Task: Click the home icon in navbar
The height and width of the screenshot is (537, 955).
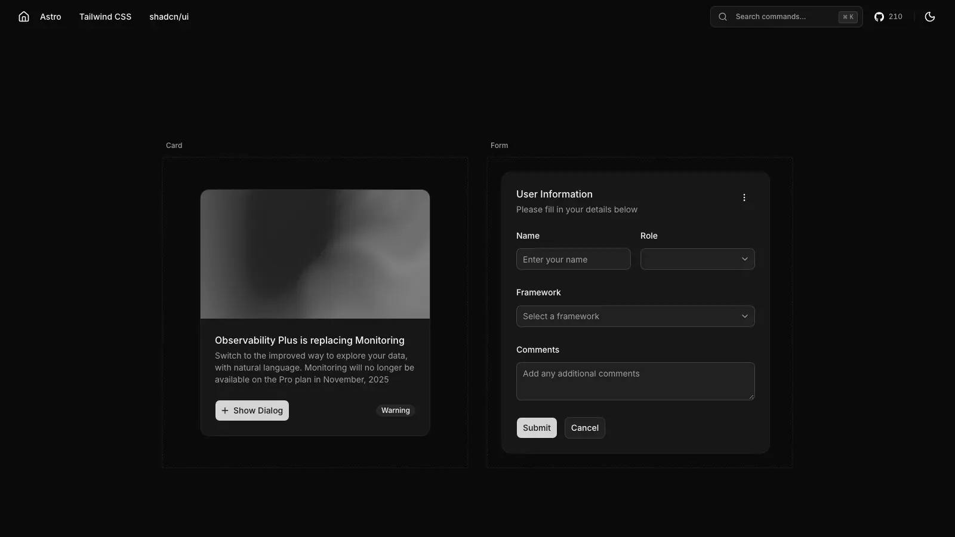Action: click(x=24, y=17)
